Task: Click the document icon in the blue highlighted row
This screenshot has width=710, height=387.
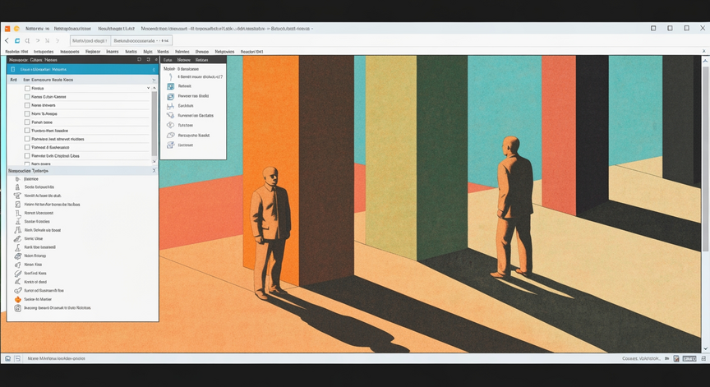Action: tap(12, 69)
